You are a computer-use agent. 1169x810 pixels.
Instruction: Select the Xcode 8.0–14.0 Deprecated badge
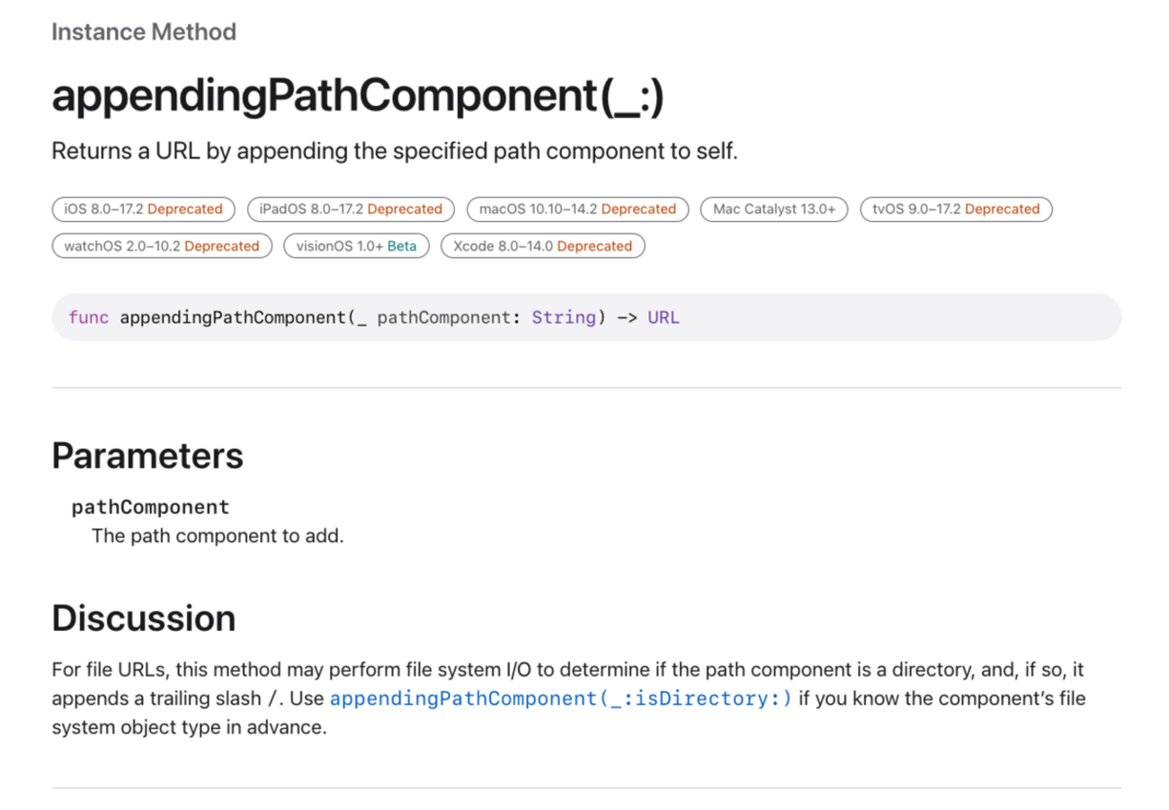coord(542,246)
